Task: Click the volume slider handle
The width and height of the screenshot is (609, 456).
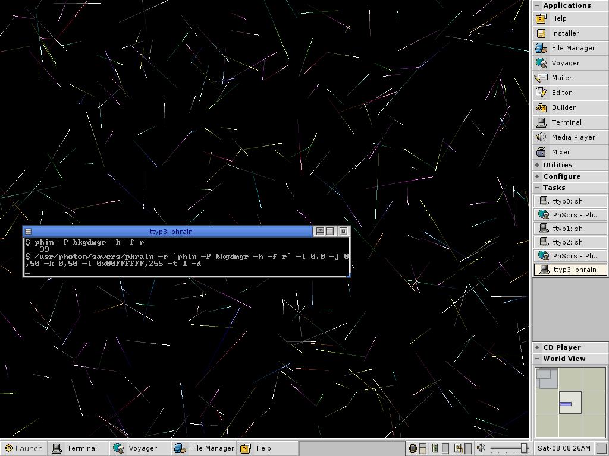Action: coord(524,448)
